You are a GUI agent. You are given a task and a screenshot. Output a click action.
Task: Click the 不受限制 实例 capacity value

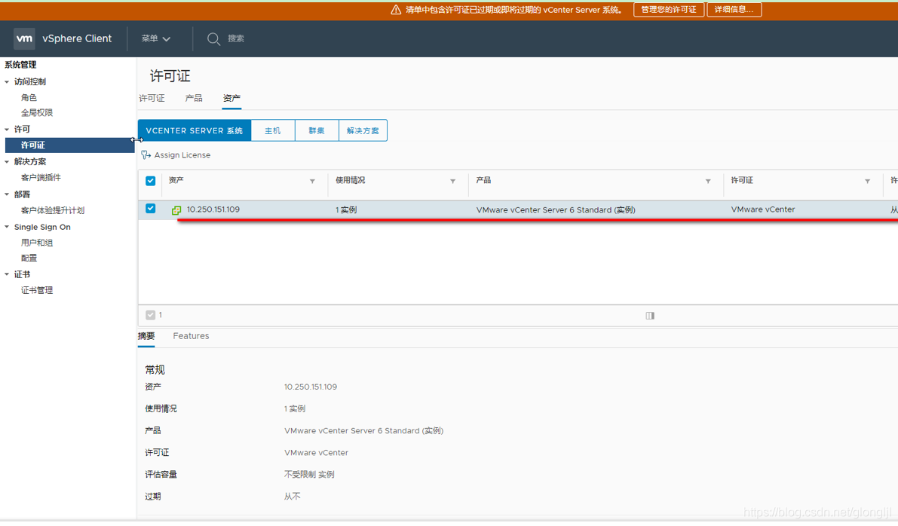tap(309, 475)
